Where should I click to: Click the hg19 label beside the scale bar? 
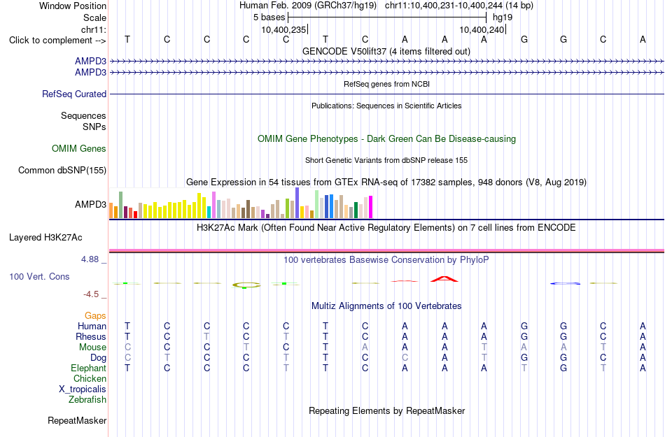pyautogui.click(x=503, y=17)
